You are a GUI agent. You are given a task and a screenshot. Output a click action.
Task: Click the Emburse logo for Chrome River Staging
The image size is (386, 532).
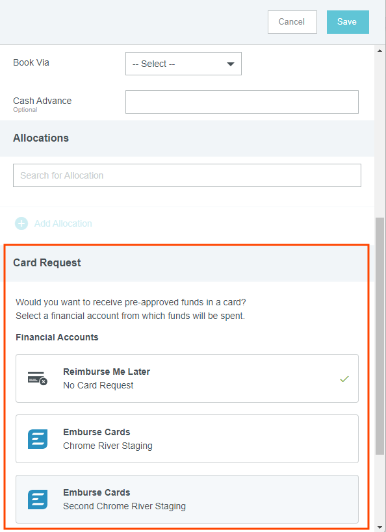(37, 439)
